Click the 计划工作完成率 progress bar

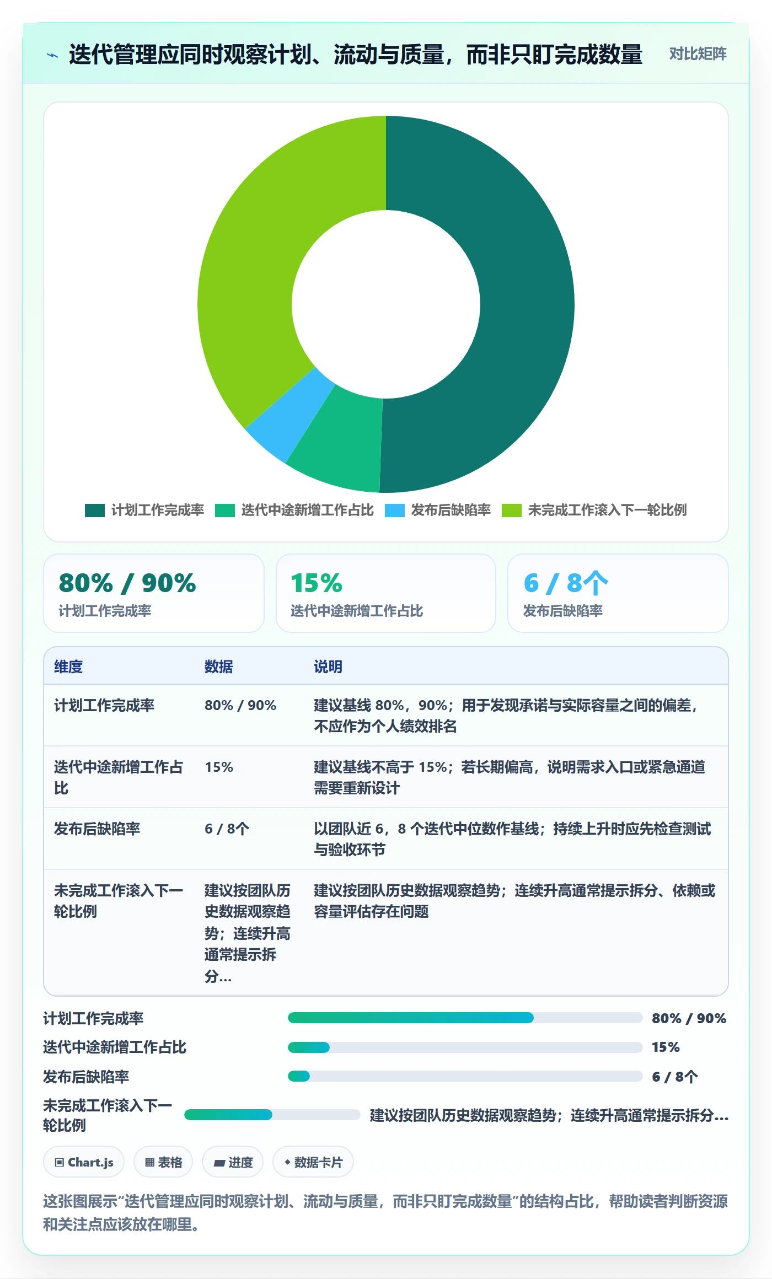click(465, 1018)
